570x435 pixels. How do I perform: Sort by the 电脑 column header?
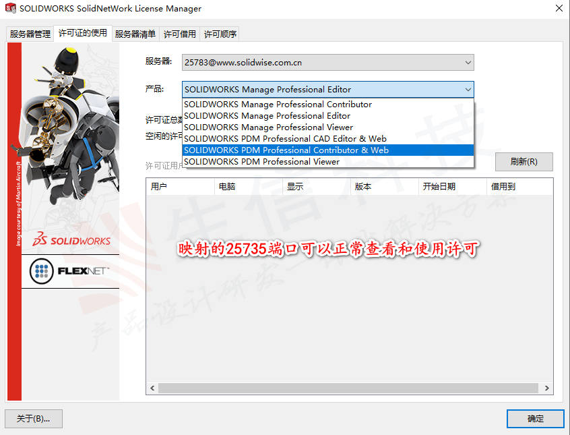(249, 187)
